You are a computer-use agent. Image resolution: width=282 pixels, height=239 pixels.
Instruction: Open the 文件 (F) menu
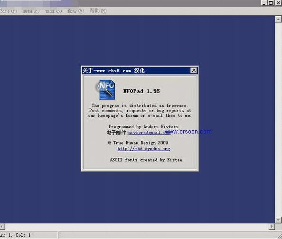(9, 11)
